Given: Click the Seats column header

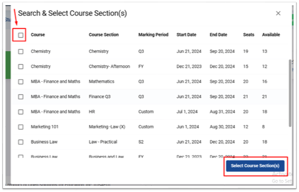Looking at the screenshot, I should point(249,35).
